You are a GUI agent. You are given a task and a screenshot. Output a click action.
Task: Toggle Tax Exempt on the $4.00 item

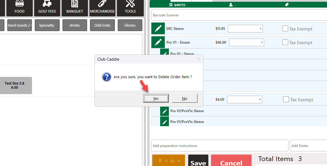(286, 99)
